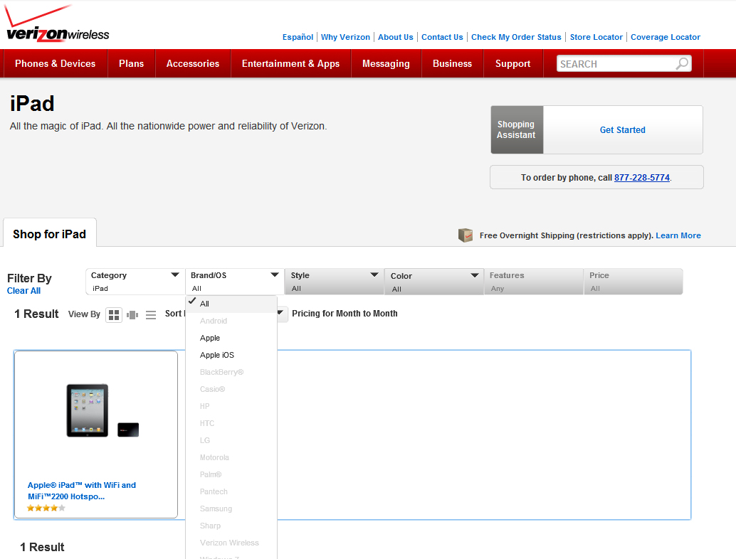The width and height of the screenshot is (736, 559).
Task: Open the Features filter
Action: tap(534, 282)
